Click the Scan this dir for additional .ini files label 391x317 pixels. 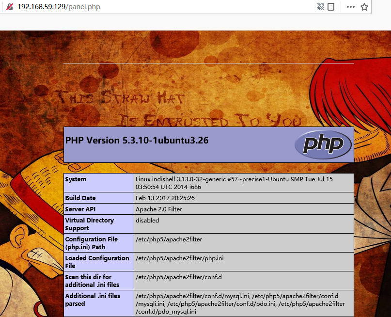click(x=92, y=281)
